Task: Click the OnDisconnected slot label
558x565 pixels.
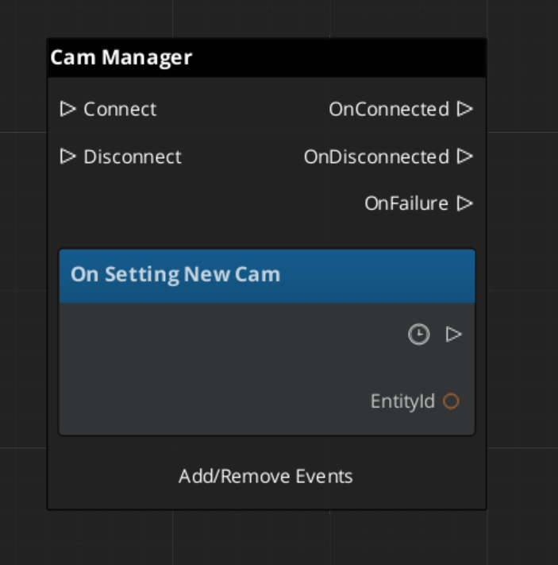Action: pos(376,157)
